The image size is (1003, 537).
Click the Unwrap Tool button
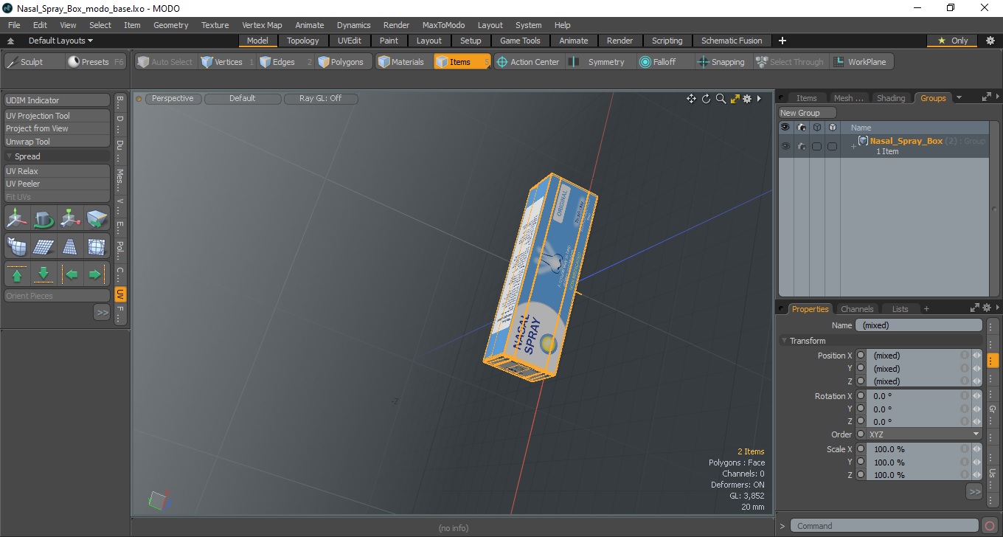58,142
